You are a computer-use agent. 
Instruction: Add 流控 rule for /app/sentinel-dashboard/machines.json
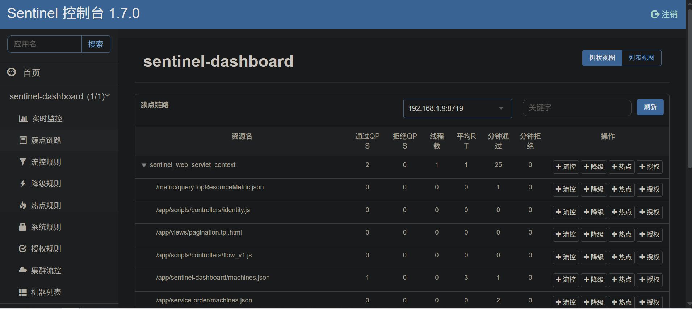pos(566,280)
